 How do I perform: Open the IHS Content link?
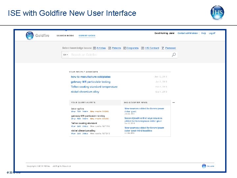point(152,48)
